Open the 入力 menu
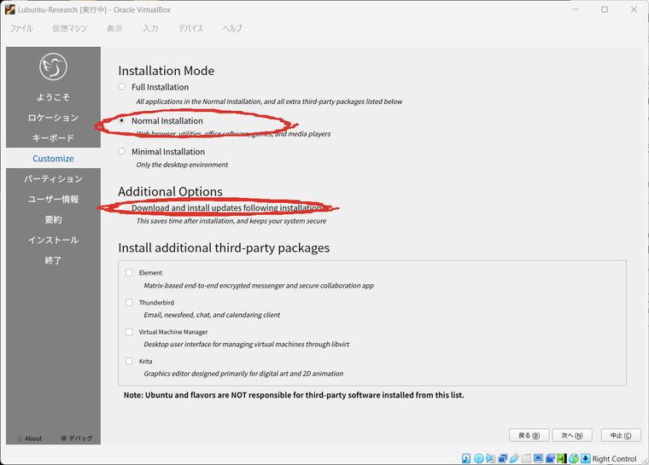This screenshot has height=465, width=649. pos(150,28)
